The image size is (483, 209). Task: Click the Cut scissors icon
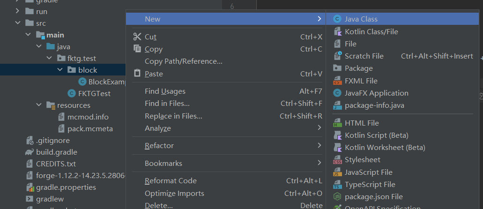click(x=137, y=37)
